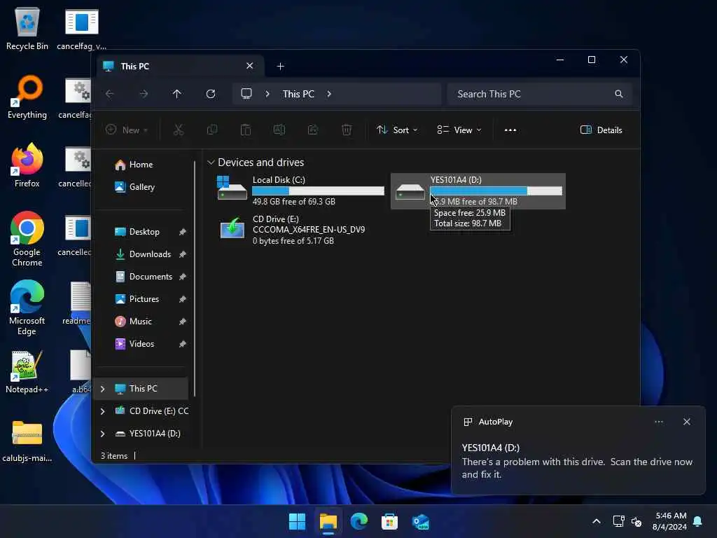This screenshot has width=717, height=538.
Task: Launch the Everything search shortcut
Action: pyautogui.click(x=27, y=97)
